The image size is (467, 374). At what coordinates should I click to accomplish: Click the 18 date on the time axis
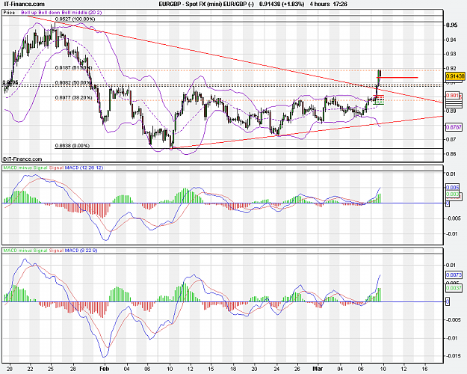[233, 369]
